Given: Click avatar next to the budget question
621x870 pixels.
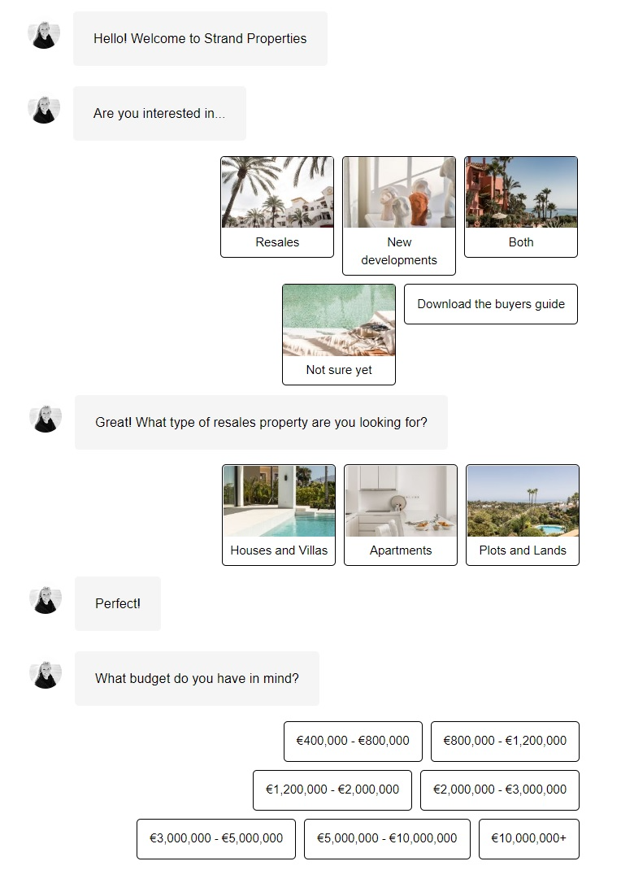Looking at the screenshot, I should pos(46,676).
